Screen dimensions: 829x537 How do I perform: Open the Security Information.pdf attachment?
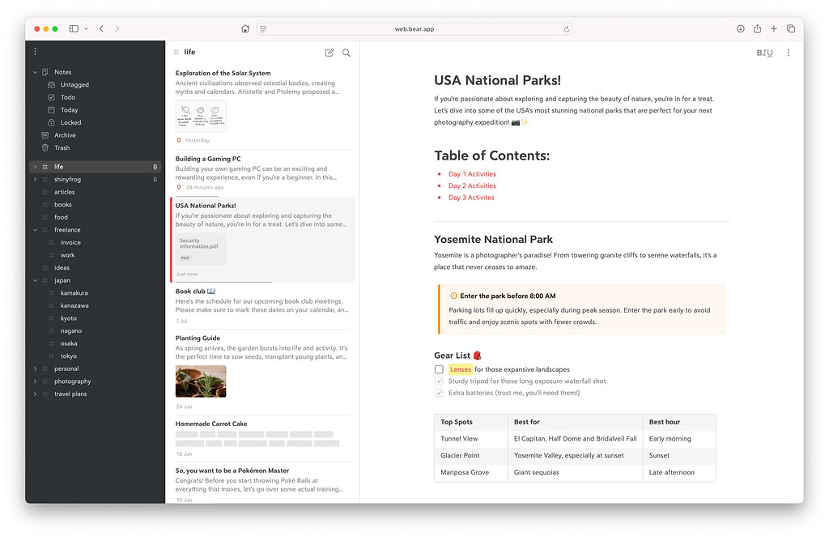point(199,246)
